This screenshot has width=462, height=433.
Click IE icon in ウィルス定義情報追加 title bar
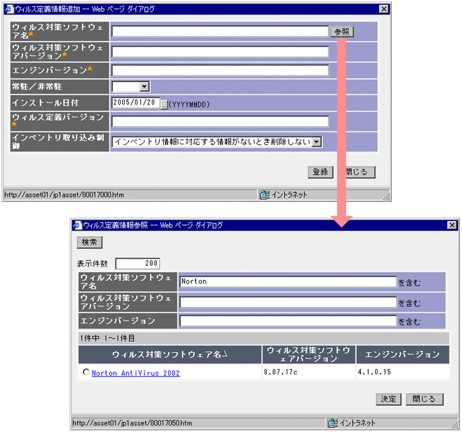pyautogui.click(x=9, y=9)
